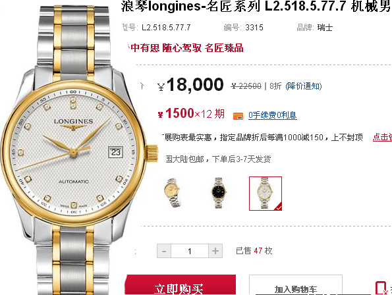Click the 加入购物车 add to cart button
This screenshot has height=295, width=392.
pyautogui.click(x=296, y=285)
